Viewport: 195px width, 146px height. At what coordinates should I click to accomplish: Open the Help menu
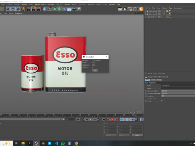point(119,4)
